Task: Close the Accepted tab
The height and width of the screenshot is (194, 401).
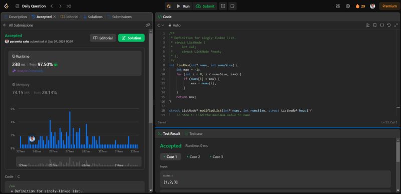Action: (55, 17)
